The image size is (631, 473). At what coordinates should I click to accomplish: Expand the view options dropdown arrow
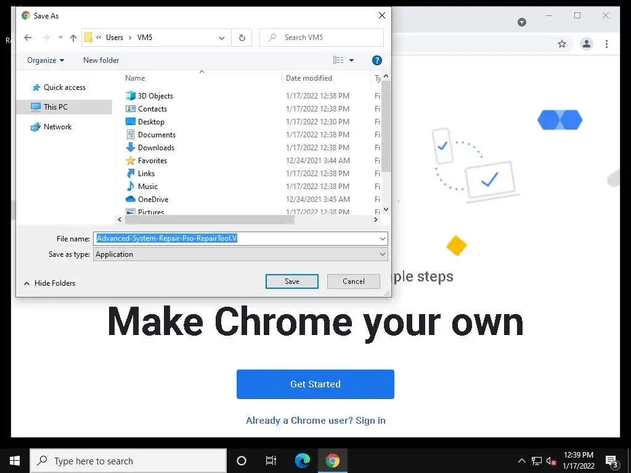pos(351,60)
